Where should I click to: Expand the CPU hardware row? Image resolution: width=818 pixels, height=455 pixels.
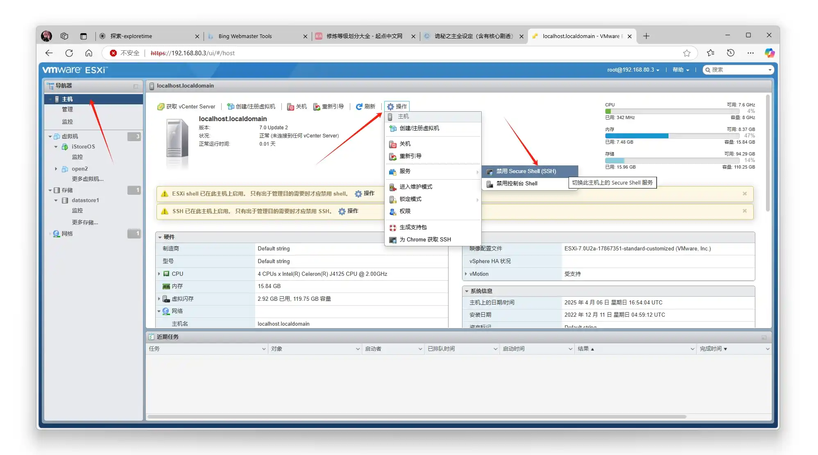click(x=159, y=274)
